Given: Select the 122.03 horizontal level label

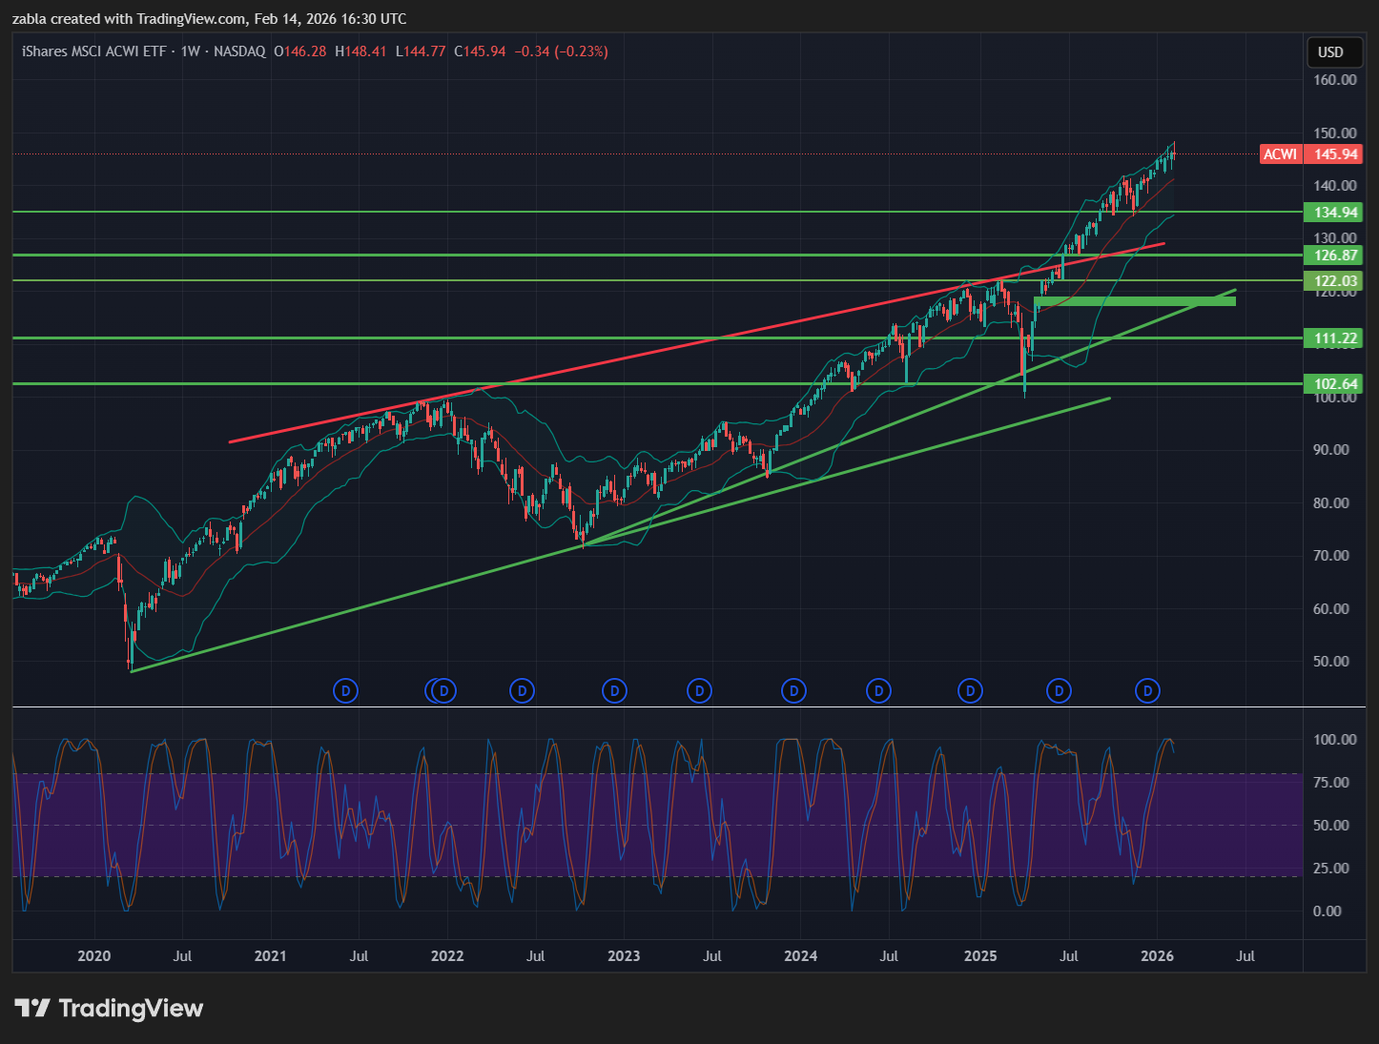Looking at the screenshot, I should [1334, 280].
